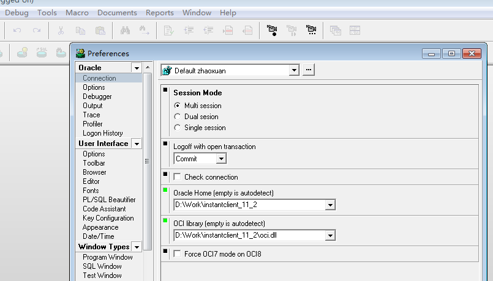Click the document with checkmark toolbar icon
This screenshot has height=281, width=493.
169,31
